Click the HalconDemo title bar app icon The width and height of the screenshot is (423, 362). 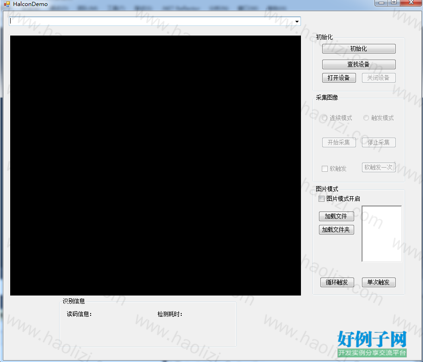pos(7,4)
